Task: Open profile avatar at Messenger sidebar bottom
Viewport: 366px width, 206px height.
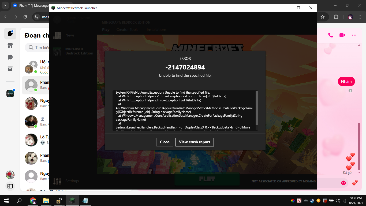Action: click(10, 175)
